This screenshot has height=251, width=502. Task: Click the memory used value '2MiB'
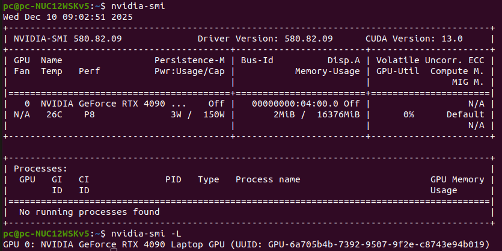tap(284, 114)
